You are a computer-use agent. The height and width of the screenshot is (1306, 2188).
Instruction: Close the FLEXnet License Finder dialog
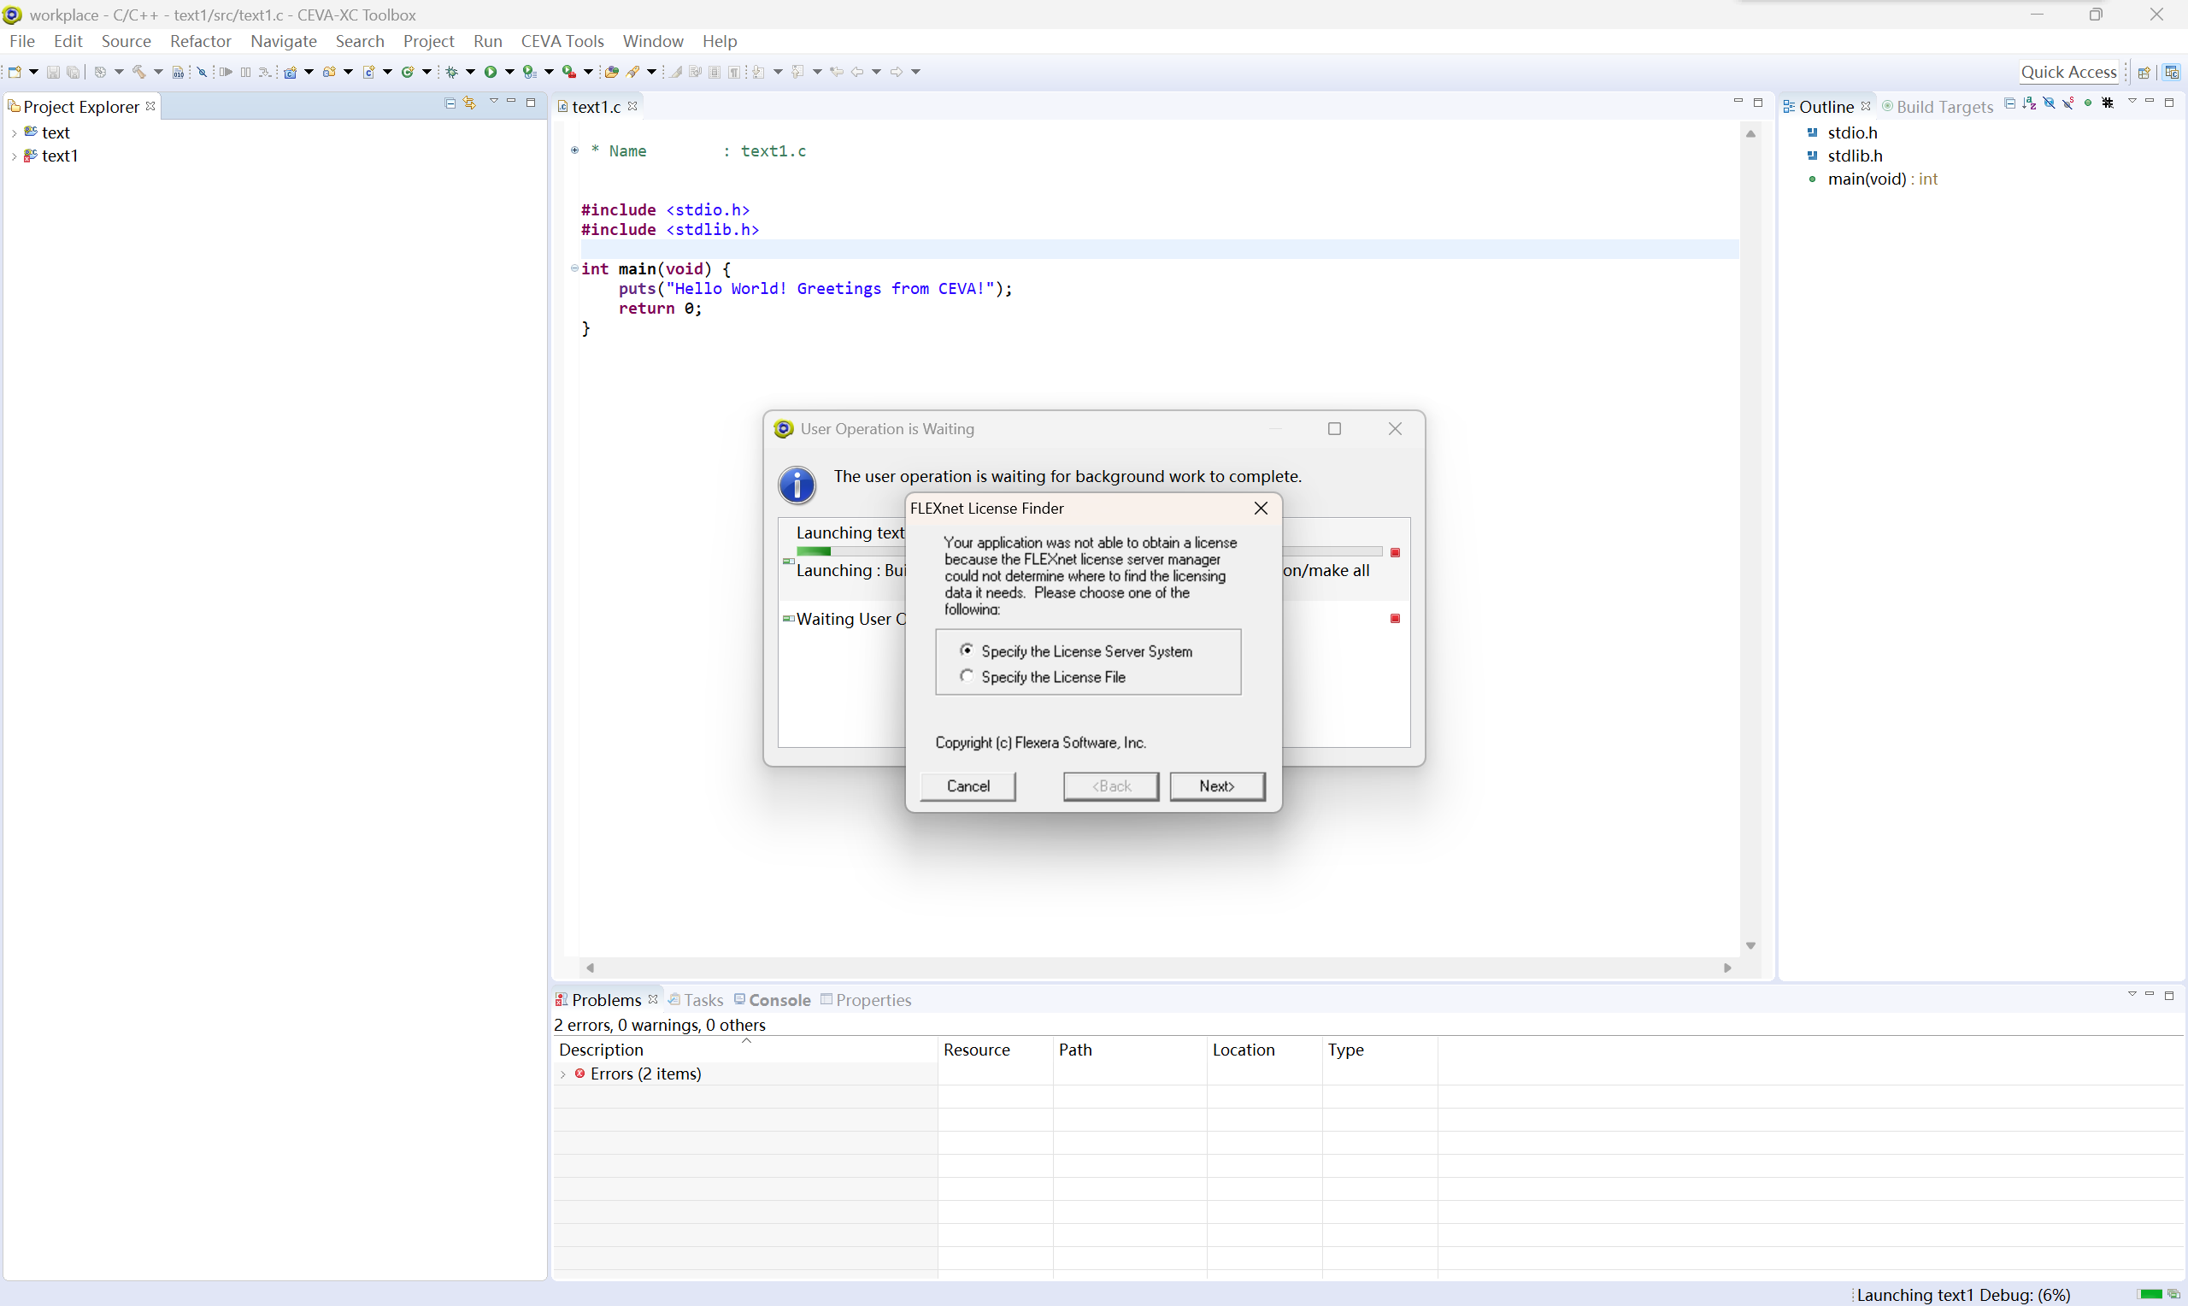[1261, 508]
